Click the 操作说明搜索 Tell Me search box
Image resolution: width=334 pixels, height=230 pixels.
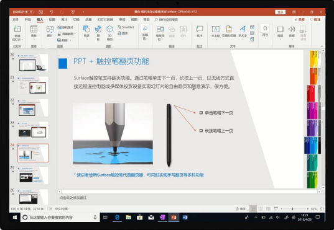click(x=166, y=20)
